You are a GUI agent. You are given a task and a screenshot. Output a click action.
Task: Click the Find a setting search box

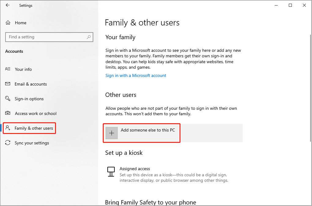[x=49, y=37]
